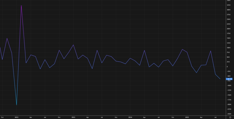Click the rightmost Jul label on time axis
Screen dimensions: 234x119
click(x=215, y=117)
